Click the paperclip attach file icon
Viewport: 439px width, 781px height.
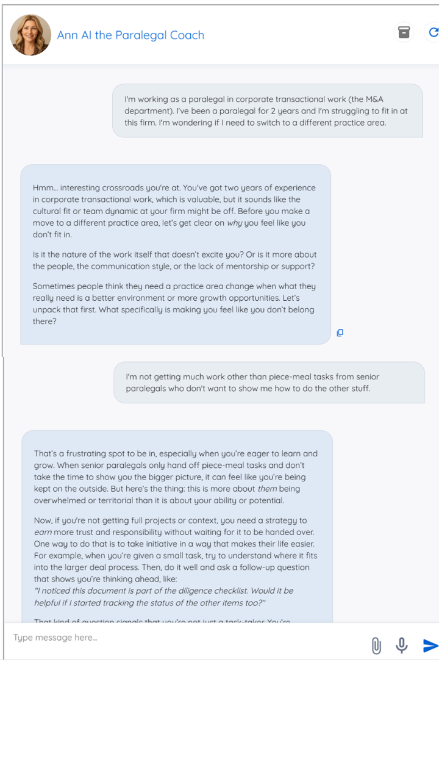[x=376, y=645]
